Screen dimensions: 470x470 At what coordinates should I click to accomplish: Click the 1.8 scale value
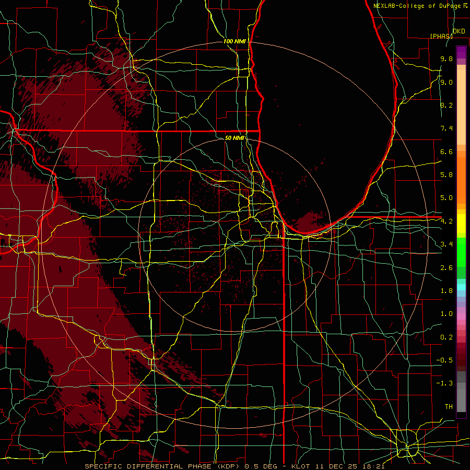click(446, 291)
